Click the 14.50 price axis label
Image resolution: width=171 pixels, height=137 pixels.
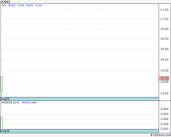click(164, 71)
